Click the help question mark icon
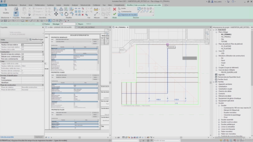253x142 pixels. click(x=233, y=2)
